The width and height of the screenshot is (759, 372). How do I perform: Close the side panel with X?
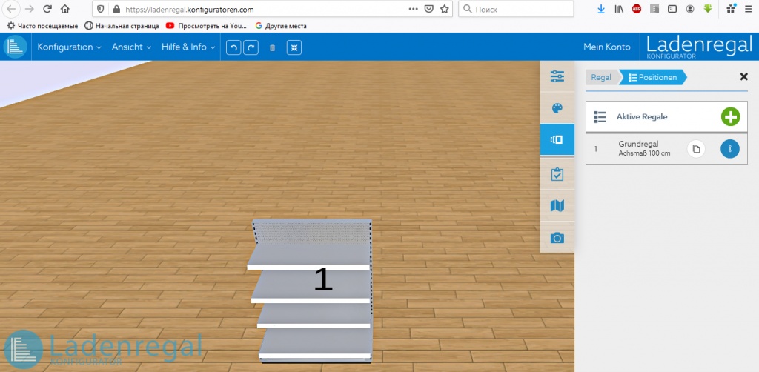click(x=743, y=76)
